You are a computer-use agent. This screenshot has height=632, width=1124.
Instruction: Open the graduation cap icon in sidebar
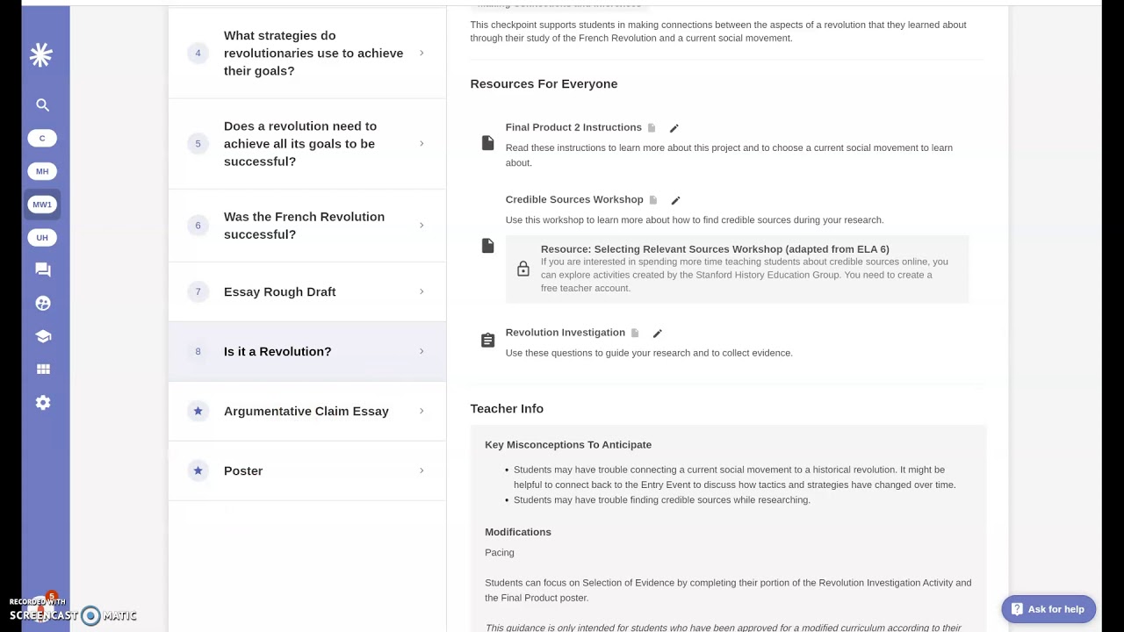[x=42, y=336]
